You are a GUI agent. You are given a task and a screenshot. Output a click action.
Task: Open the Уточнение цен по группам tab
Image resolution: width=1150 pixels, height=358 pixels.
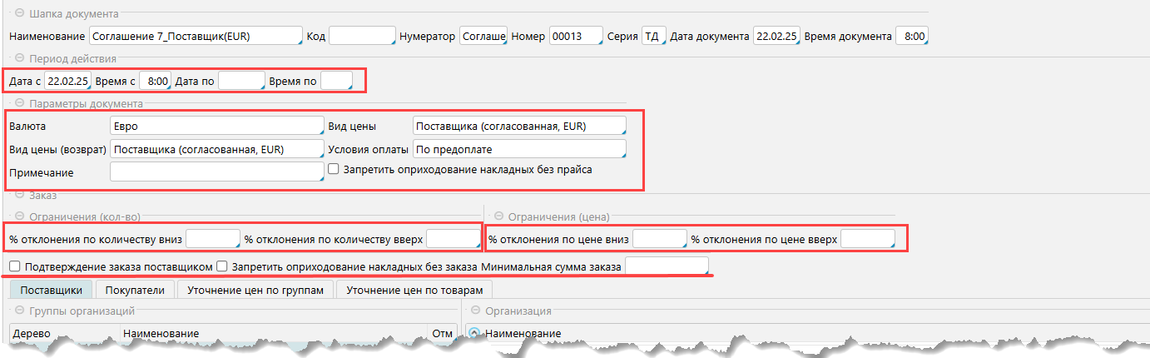click(x=255, y=290)
